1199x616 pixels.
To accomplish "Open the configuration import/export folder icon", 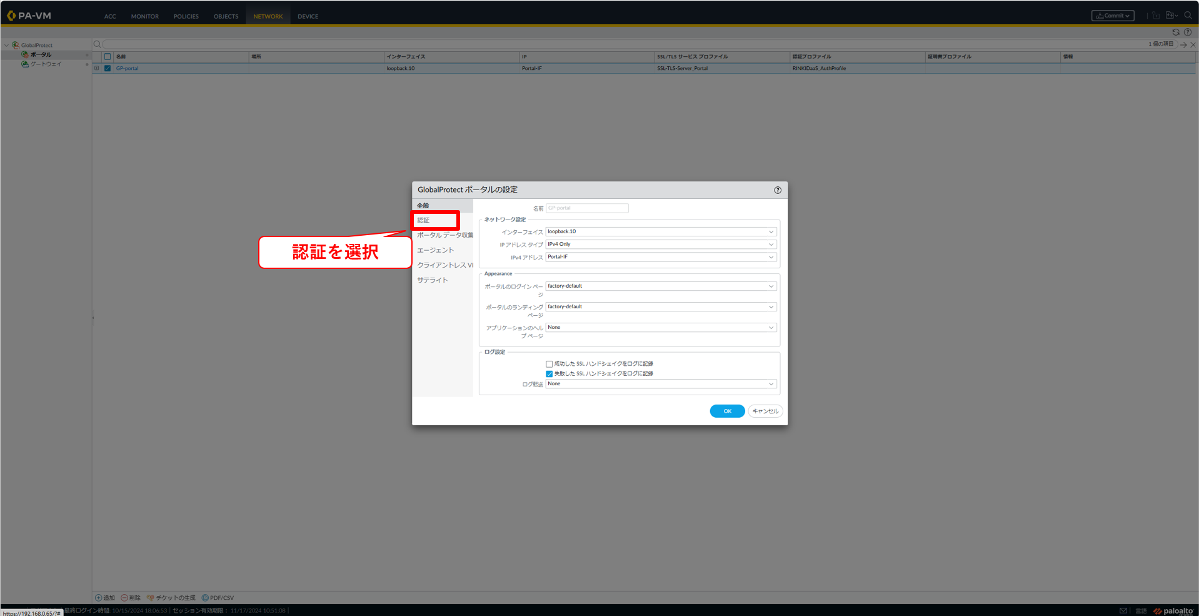I will [1171, 16].
